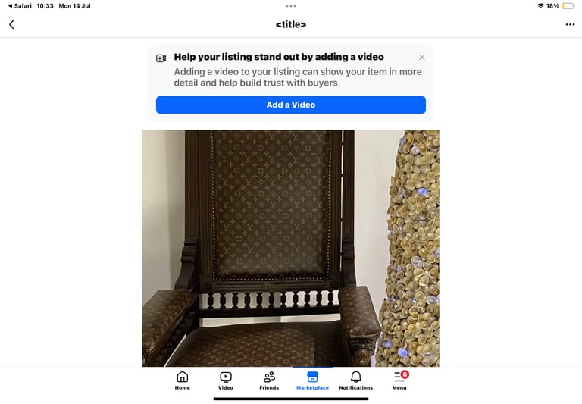
Task: Switch to the Video tab
Action: click(x=225, y=381)
